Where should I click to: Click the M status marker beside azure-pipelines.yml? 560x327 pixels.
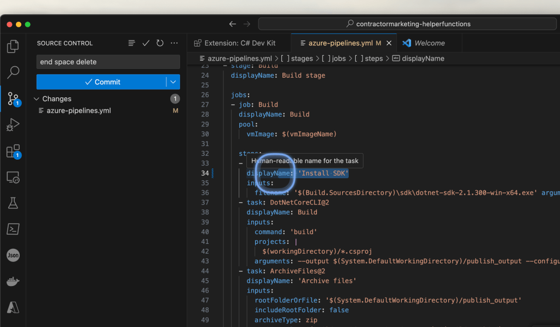pyautogui.click(x=175, y=111)
